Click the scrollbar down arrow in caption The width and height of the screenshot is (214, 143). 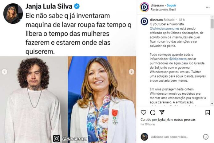coord(212,104)
